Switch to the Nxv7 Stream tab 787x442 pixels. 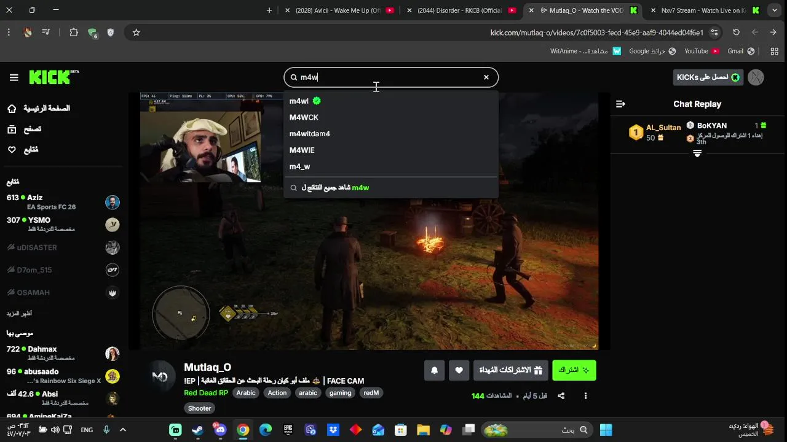705,10
